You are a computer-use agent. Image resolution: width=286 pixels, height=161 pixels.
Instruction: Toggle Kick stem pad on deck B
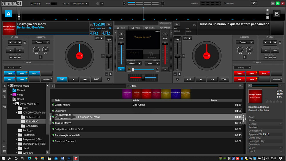(x=239, y=79)
